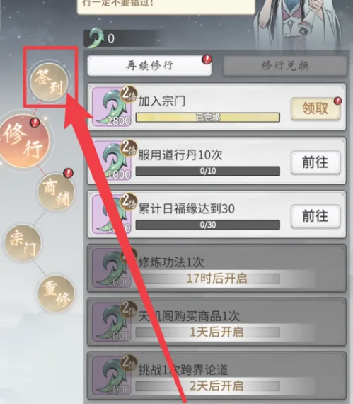The width and height of the screenshot is (353, 404).
Task: Open the 商铺 shop bubble
Action: point(56,193)
